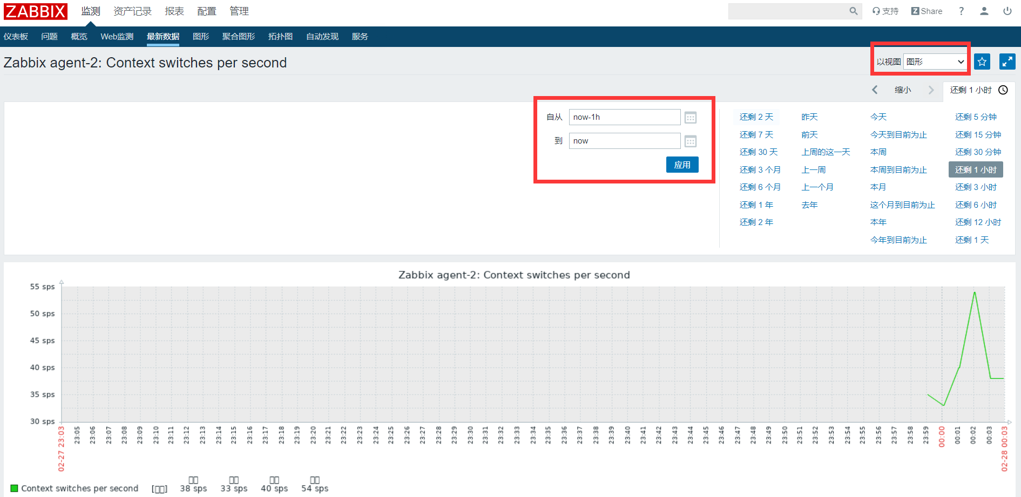Open the help question mark icon
The image size is (1021, 497).
[961, 11]
